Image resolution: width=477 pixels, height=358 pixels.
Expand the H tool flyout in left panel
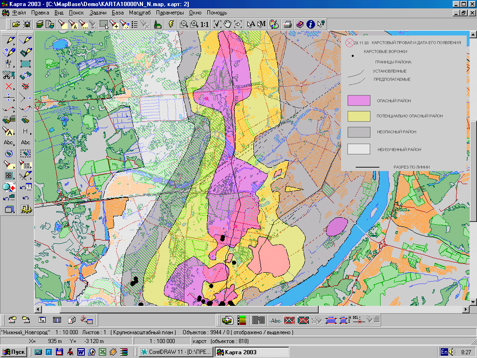pyautogui.click(x=32, y=134)
